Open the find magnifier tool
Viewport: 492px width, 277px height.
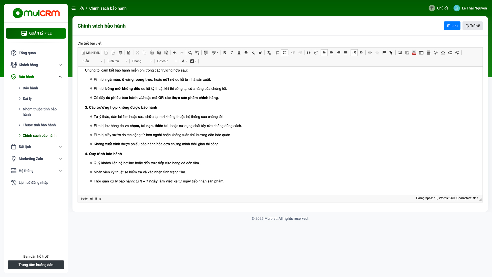[190, 53]
